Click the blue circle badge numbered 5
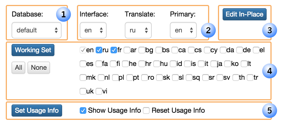Viewport: 282px width, 127px height. 269,111
